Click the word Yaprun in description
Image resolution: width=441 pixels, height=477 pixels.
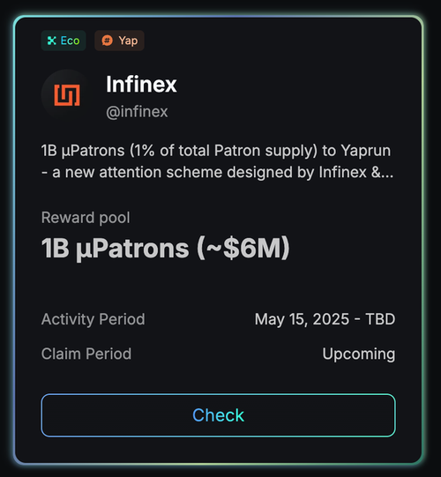(365, 151)
